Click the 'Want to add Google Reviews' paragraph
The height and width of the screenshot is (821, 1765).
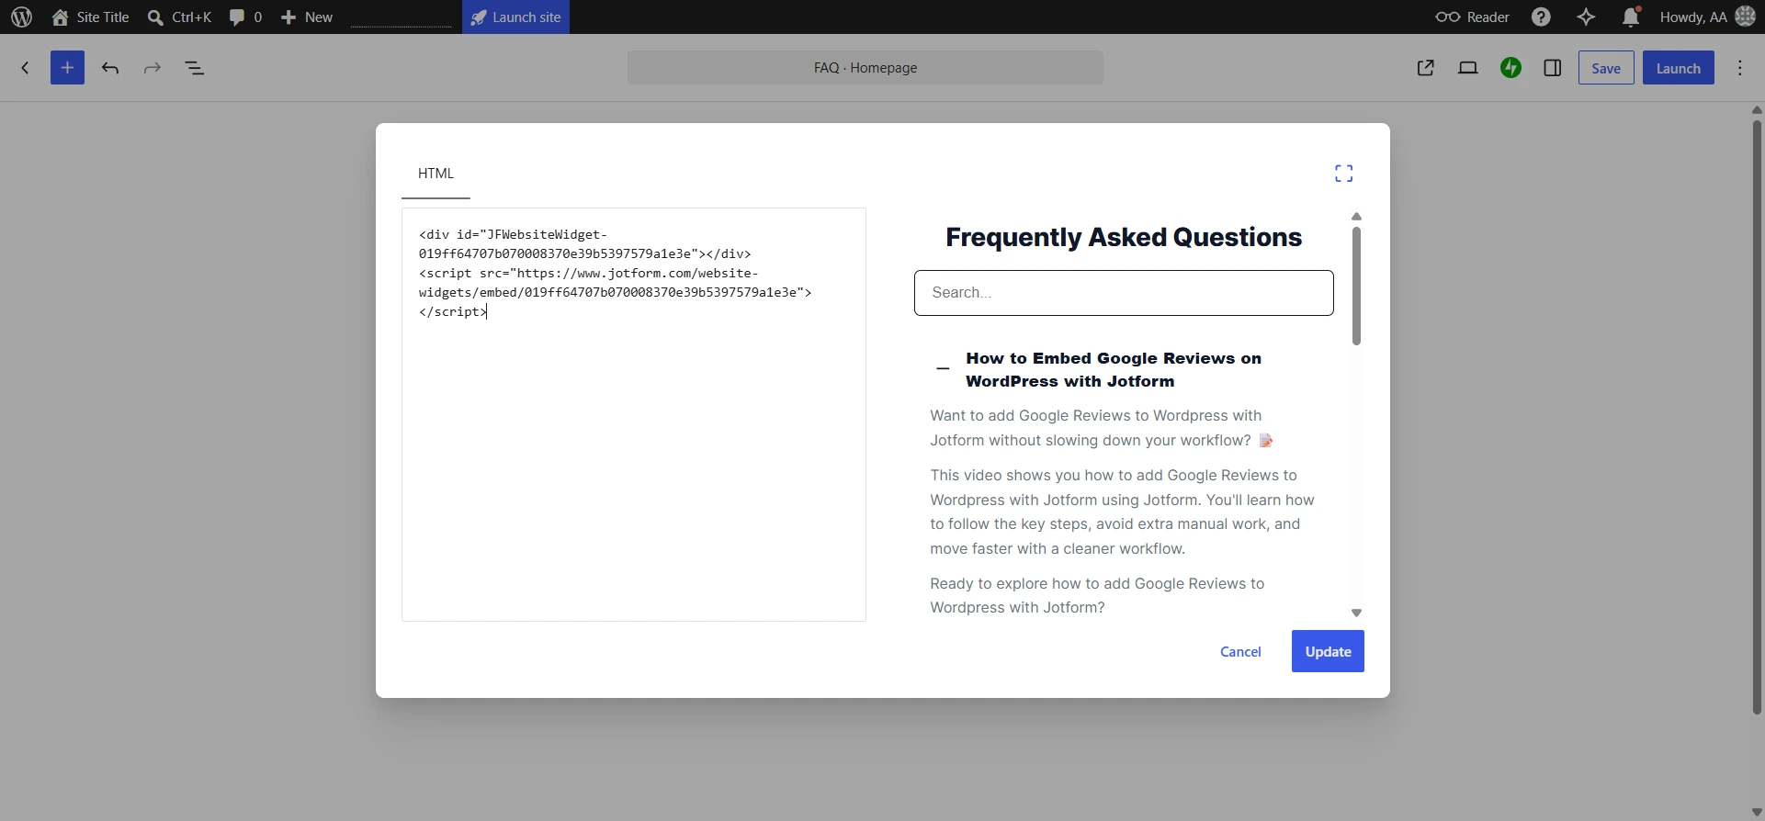point(1101,428)
